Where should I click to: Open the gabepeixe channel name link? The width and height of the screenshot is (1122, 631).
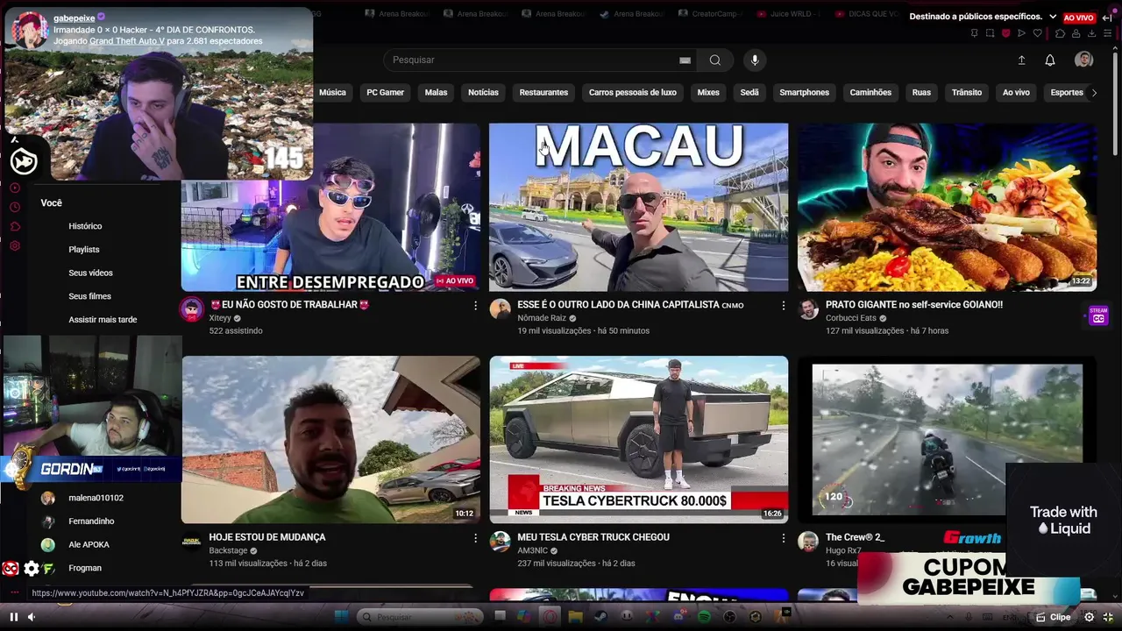[x=74, y=18]
